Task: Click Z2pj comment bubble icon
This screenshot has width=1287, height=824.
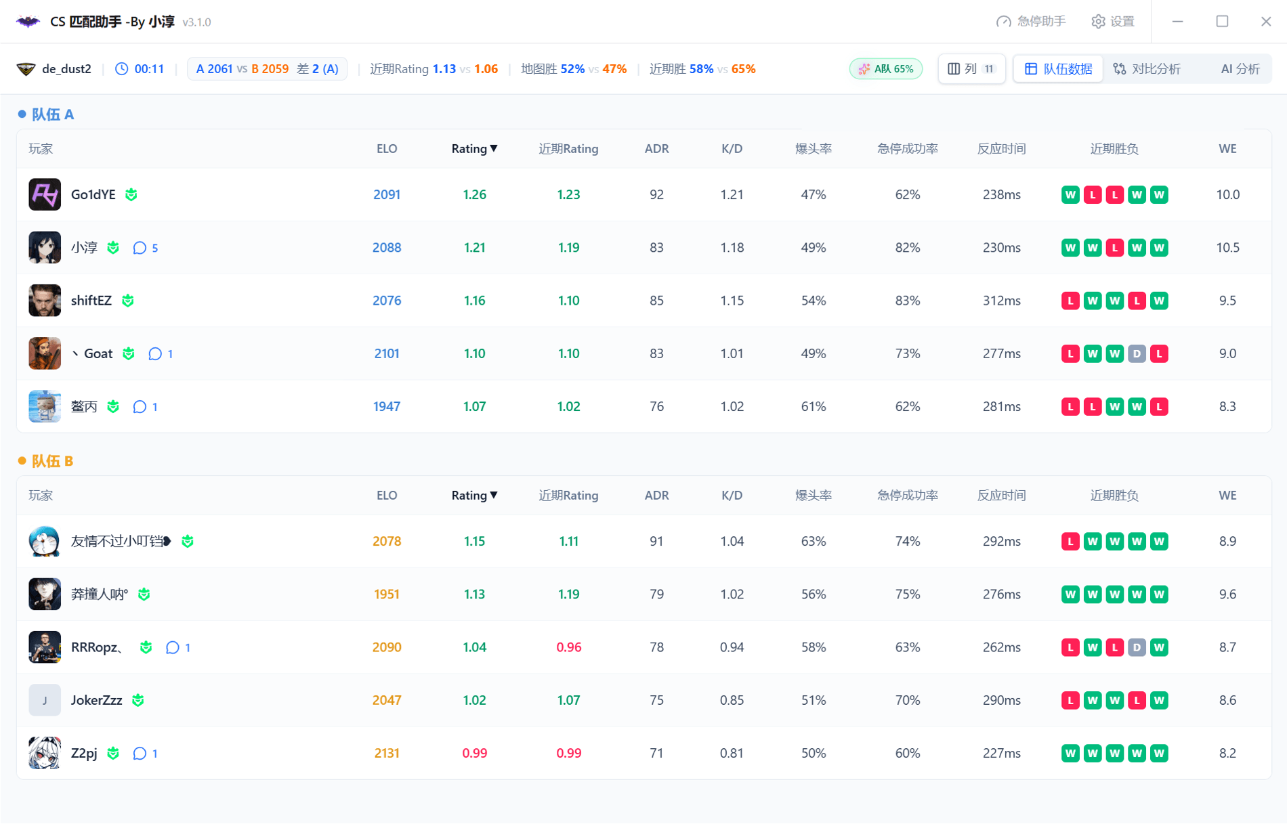Action: click(140, 753)
